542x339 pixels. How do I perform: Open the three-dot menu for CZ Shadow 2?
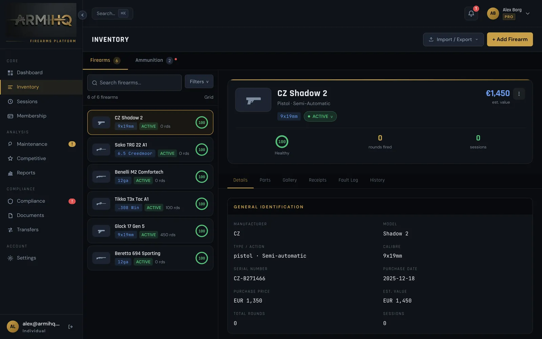pos(519,94)
